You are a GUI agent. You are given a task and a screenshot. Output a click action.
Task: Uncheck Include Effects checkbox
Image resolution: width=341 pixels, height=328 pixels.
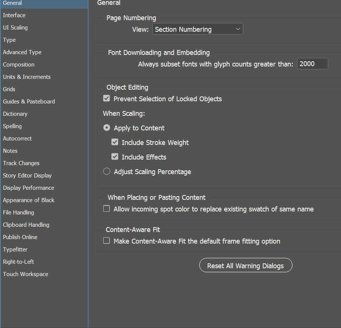click(x=115, y=157)
